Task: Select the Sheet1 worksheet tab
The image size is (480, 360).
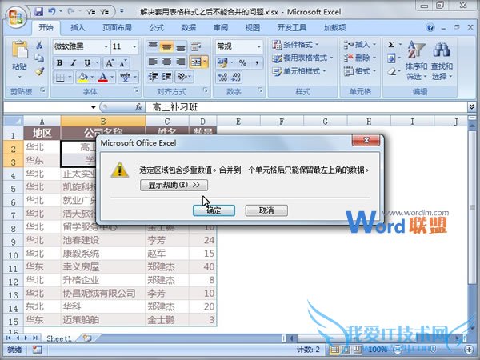Action: 58,338
